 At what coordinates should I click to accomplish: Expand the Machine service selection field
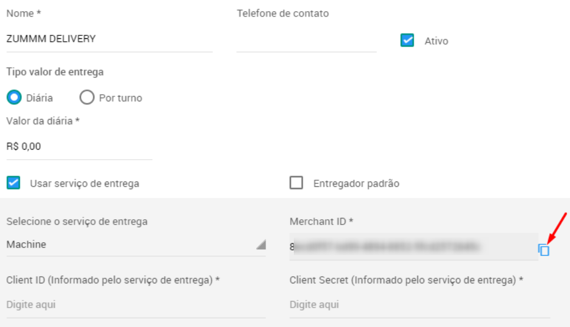pyautogui.click(x=136, y=245)
